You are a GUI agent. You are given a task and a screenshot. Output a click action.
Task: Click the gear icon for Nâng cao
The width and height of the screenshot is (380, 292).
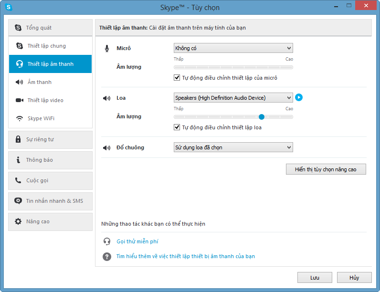[18, 221]
